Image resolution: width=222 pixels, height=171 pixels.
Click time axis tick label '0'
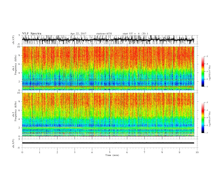pos(22,152)
